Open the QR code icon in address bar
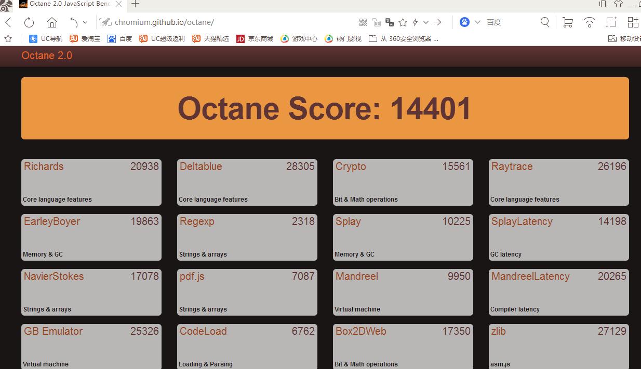The image size is (641, 369). tap(363, 22)
